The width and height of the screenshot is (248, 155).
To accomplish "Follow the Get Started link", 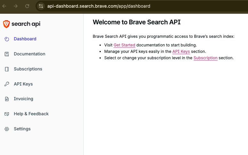I will [x=124, y=45].
